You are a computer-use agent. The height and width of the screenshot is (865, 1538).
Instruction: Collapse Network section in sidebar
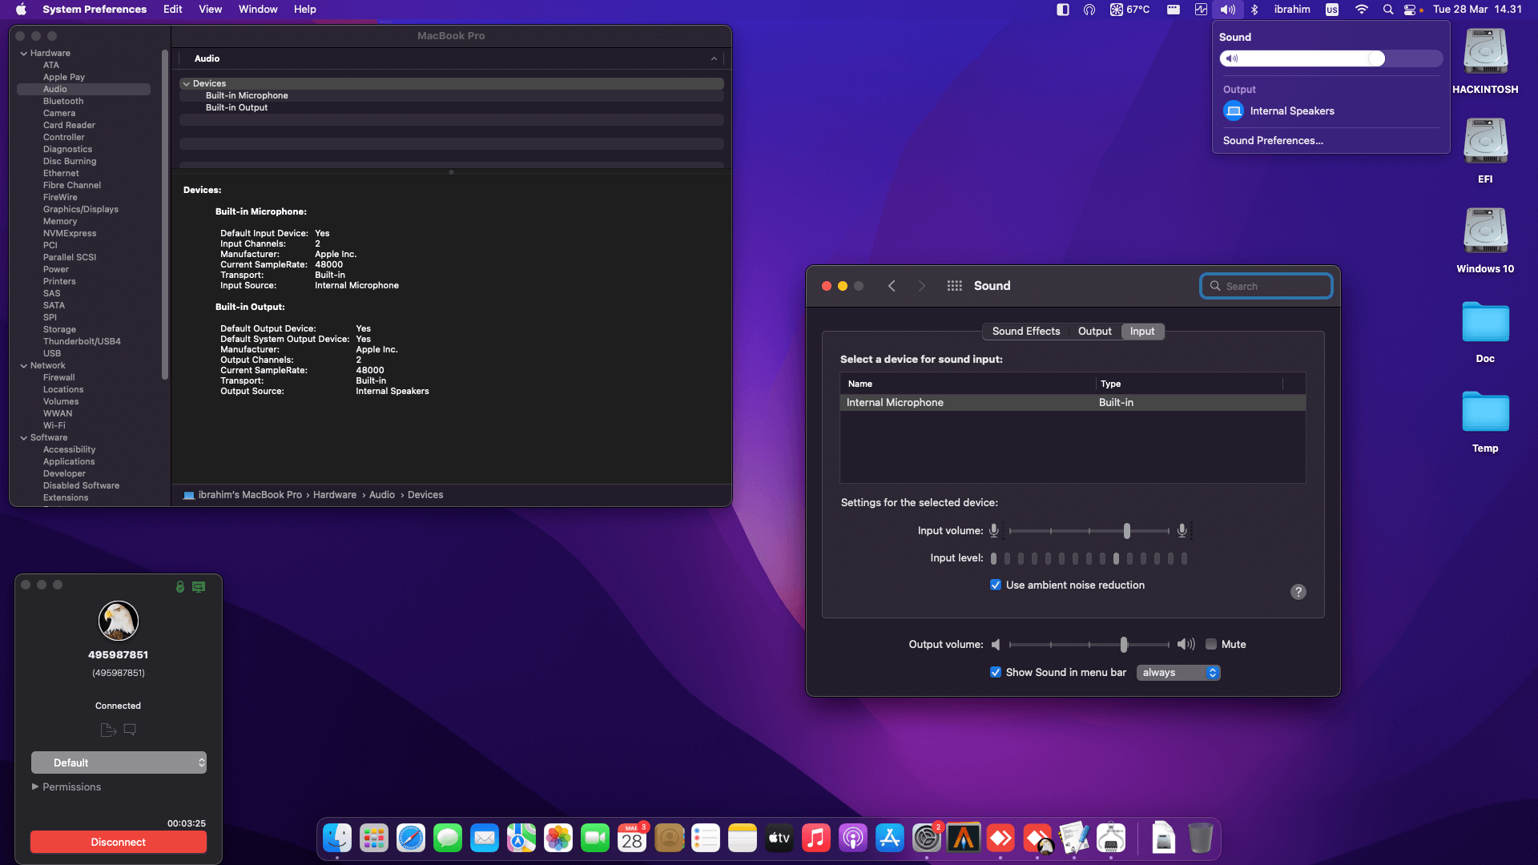pyautogui.click(x=23, y=366)
